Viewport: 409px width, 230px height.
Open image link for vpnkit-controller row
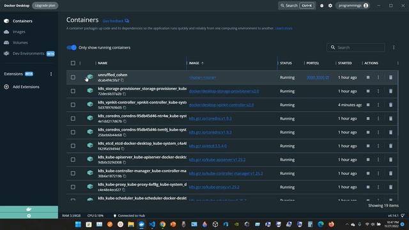pyautogui.click(x=221, y=105)
